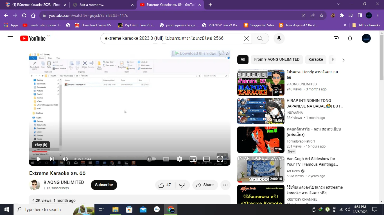Open player settings gear

click(x=180, y=159)
